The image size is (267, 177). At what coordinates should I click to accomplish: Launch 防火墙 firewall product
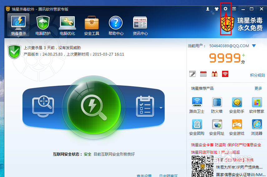pyautogui.click(x=217, y=105)
